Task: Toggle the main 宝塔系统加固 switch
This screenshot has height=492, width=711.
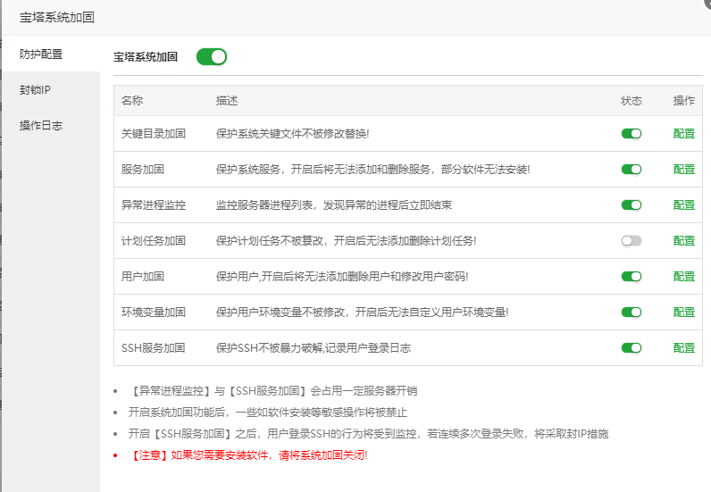Action: [x=212, y=56]
